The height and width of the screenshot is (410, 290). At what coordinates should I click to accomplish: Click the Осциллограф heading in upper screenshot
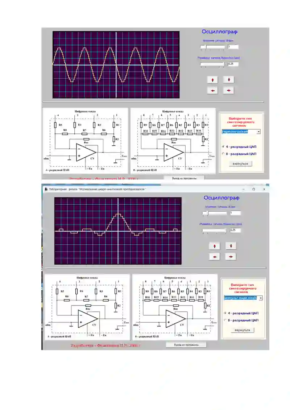pos(219,32)
